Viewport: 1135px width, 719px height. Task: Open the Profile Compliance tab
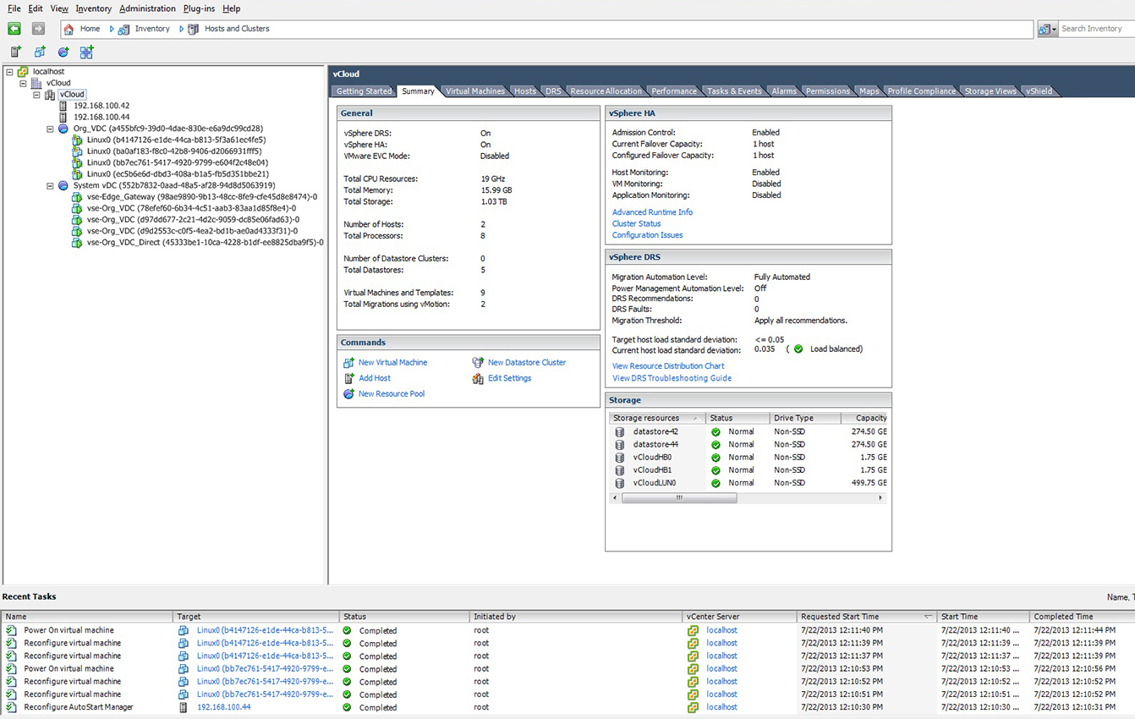tap(921, 91)
